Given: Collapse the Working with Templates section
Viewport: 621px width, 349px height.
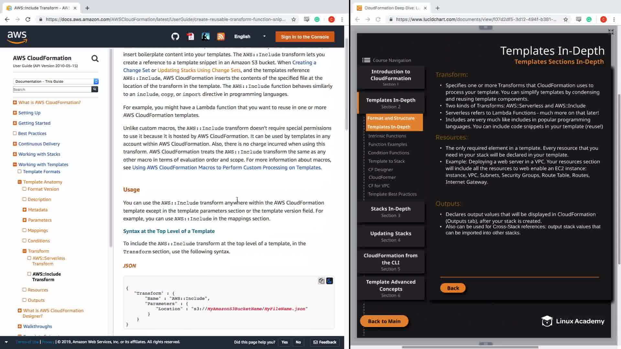Looking at the screenshot, I should pos(15,164).
